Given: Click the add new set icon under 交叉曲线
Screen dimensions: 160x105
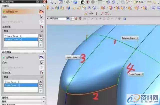Looking at the screenshot, I should [41, 72].
